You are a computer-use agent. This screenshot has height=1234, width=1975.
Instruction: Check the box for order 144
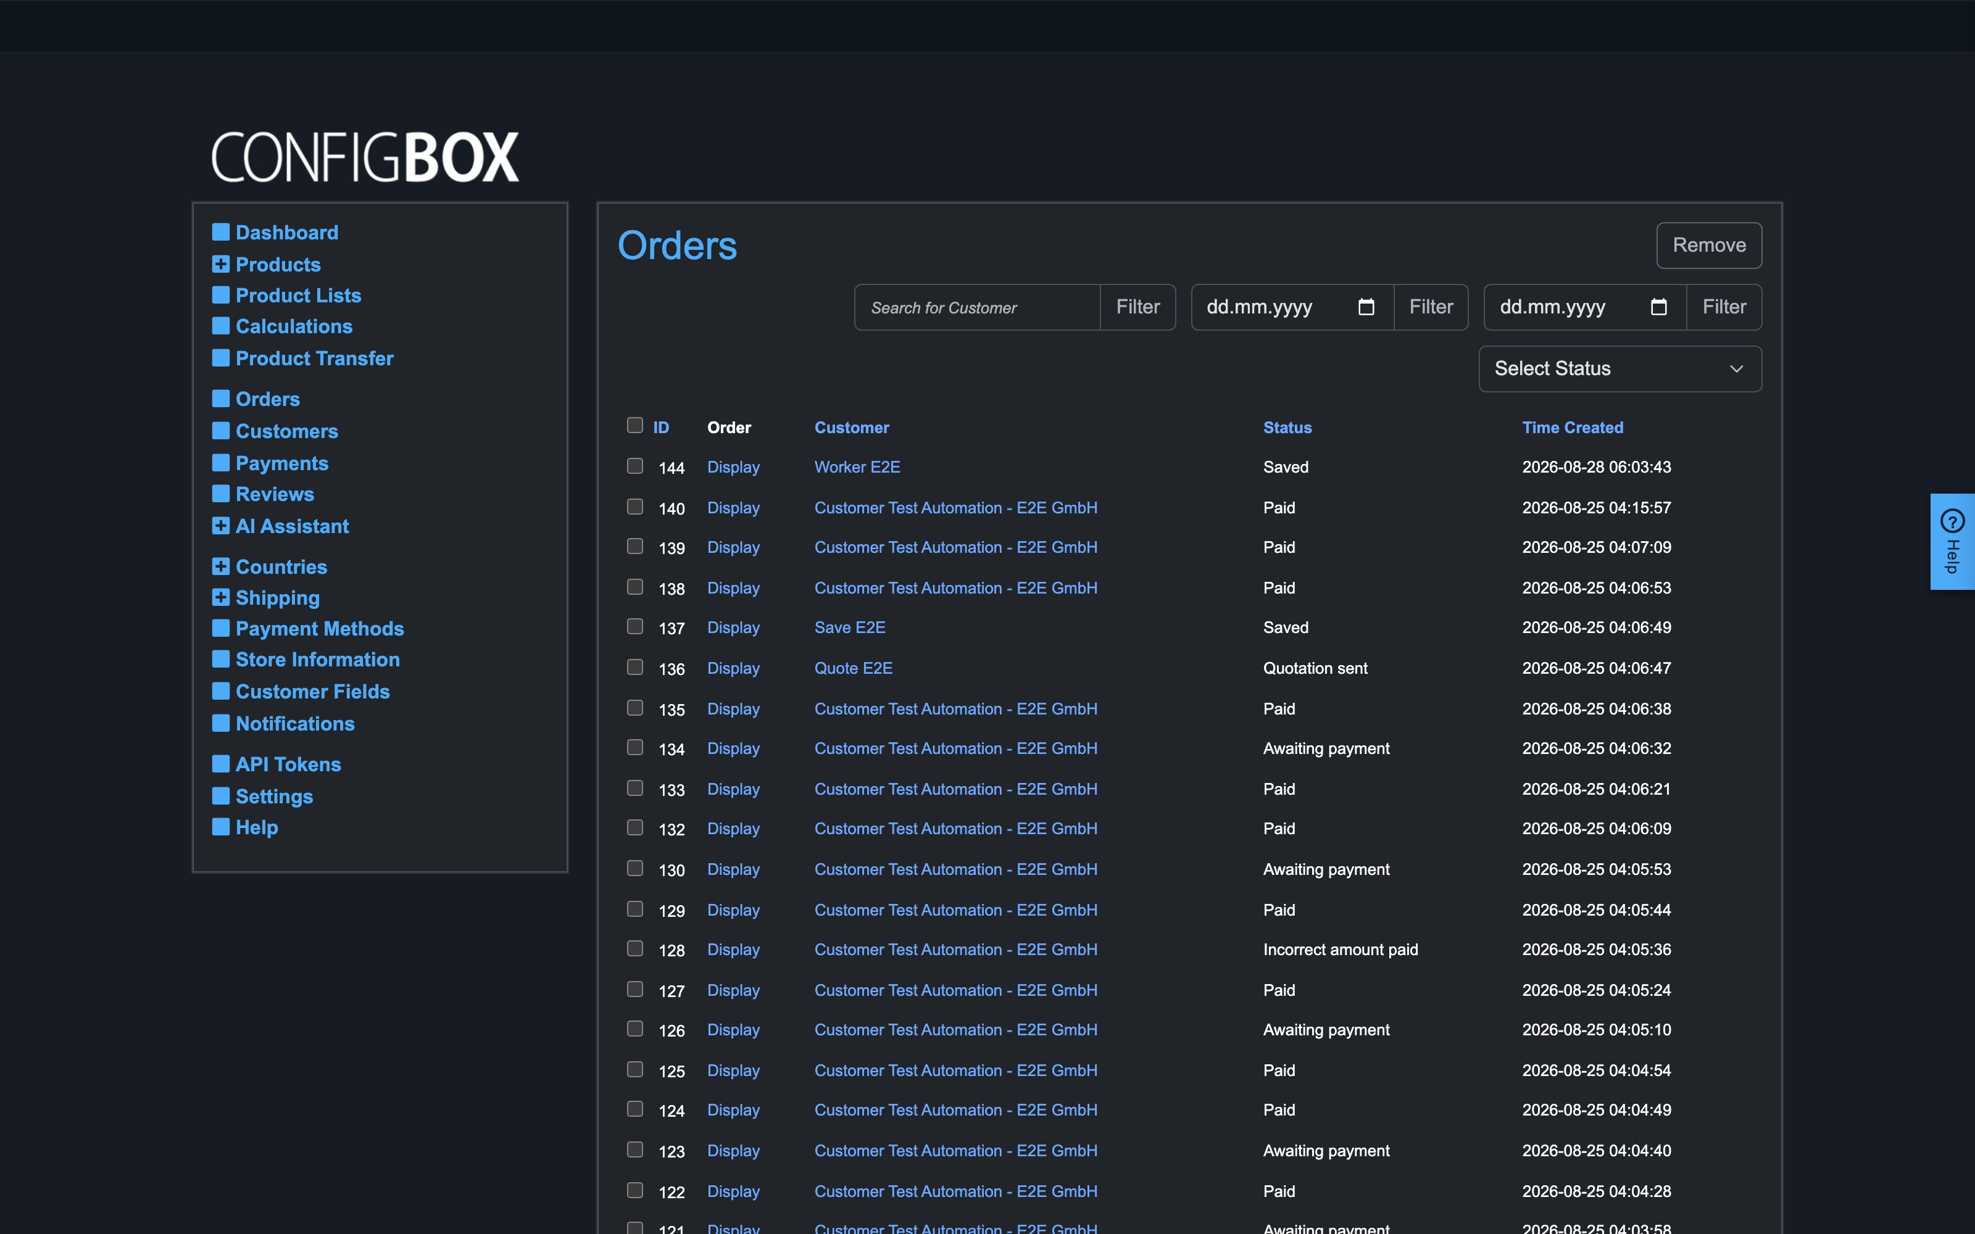coord(635,466)
